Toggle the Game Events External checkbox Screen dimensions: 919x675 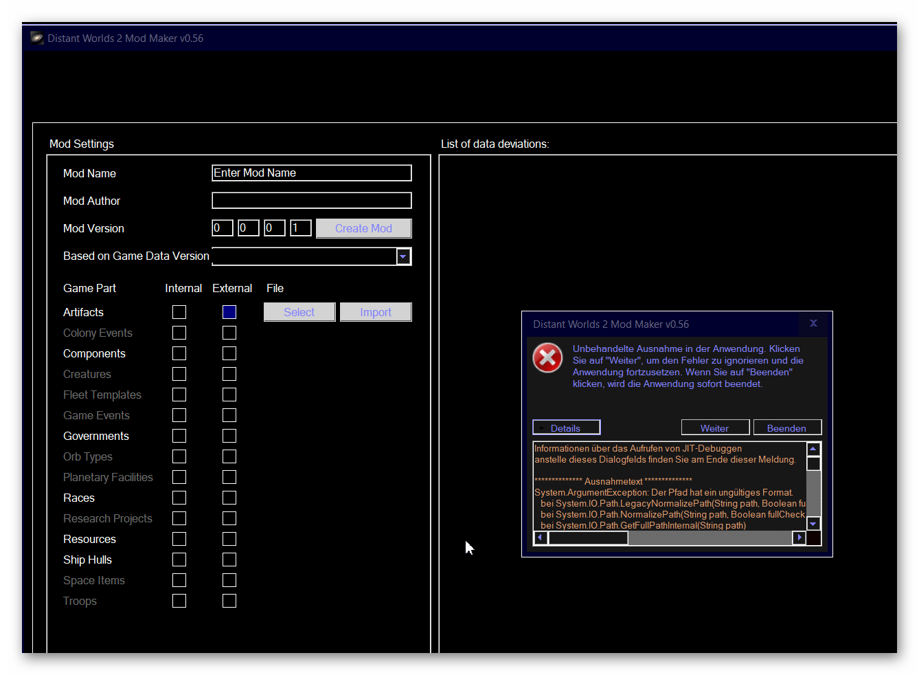[229, 415]
